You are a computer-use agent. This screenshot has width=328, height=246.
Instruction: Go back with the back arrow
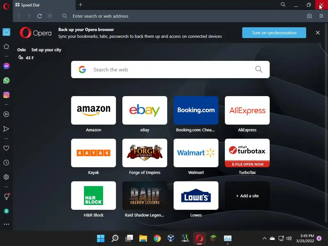click(x=19, y=16)
